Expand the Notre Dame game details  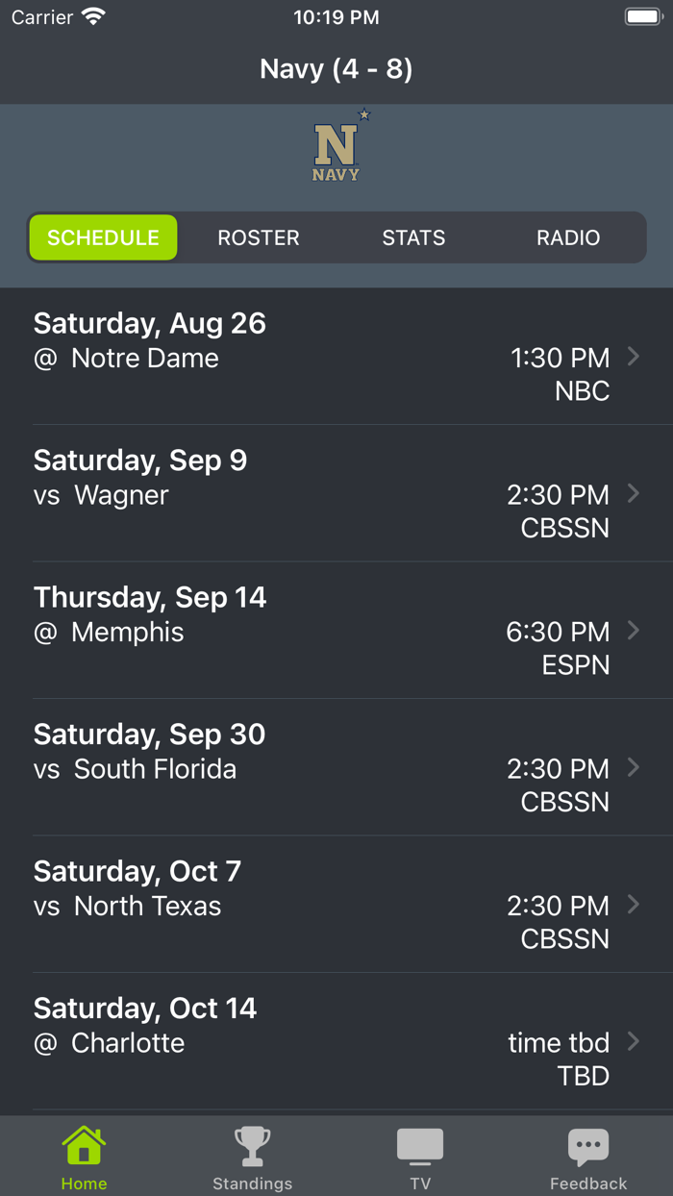[634, 357]
